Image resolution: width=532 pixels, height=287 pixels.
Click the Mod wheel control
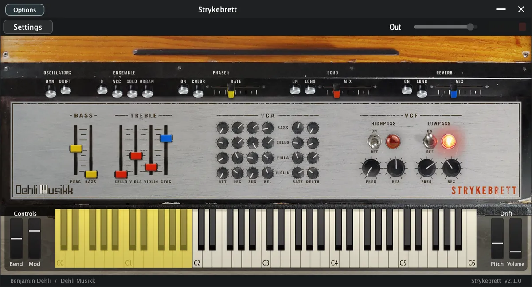[35, 239]
